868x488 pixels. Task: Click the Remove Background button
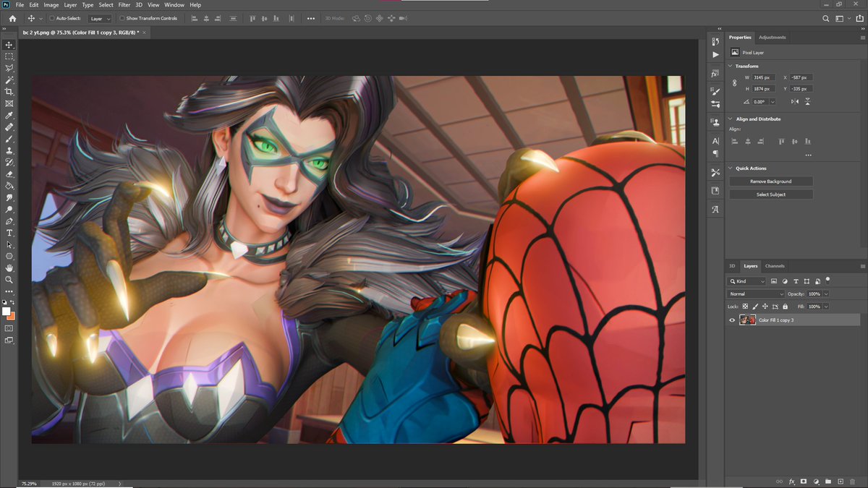(x=770, y=181)
